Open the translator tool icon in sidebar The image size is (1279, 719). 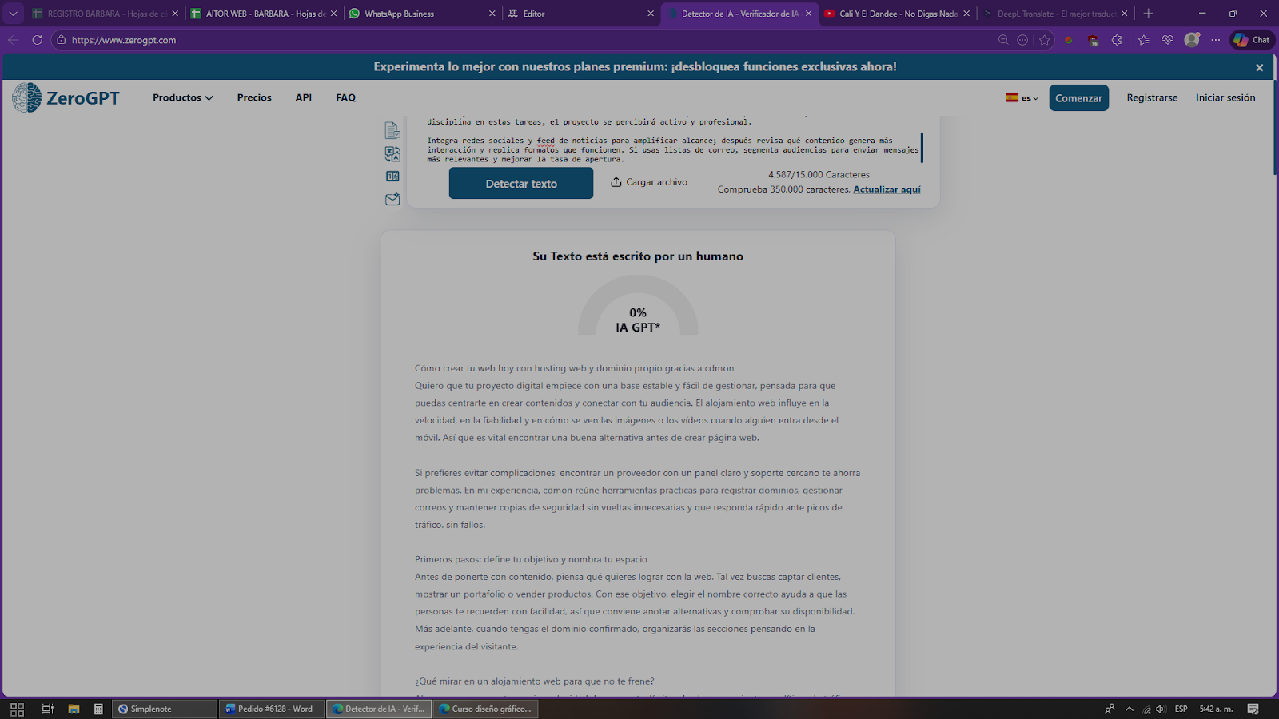click(392, 153)
